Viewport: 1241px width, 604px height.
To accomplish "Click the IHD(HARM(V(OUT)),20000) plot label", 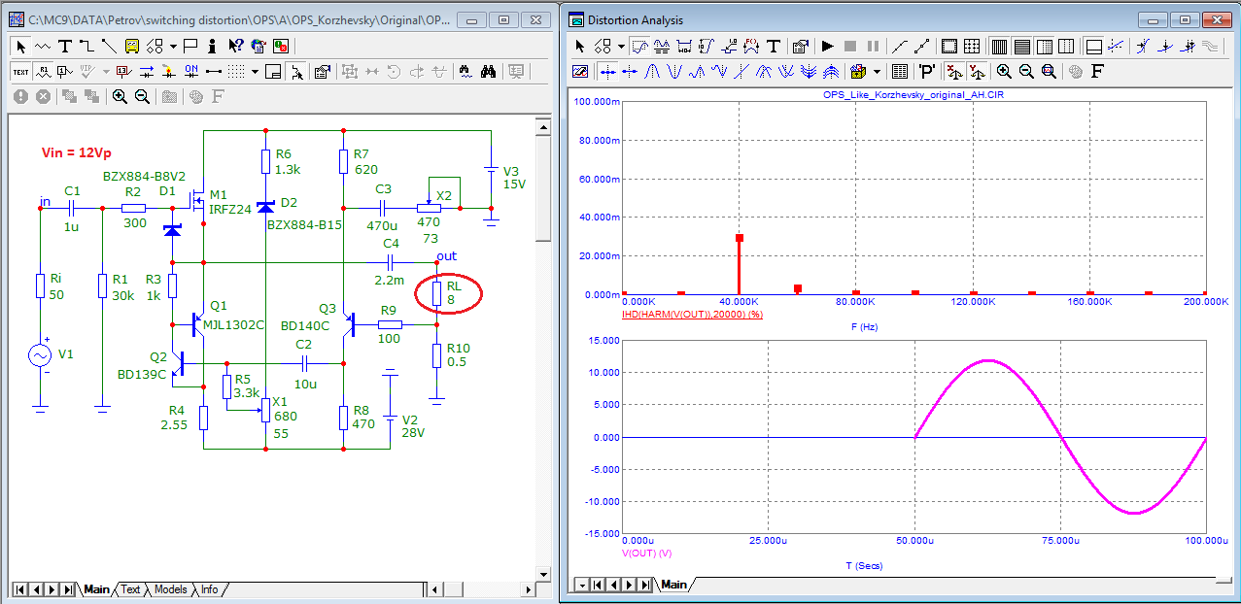I will (x=691, y=315).
